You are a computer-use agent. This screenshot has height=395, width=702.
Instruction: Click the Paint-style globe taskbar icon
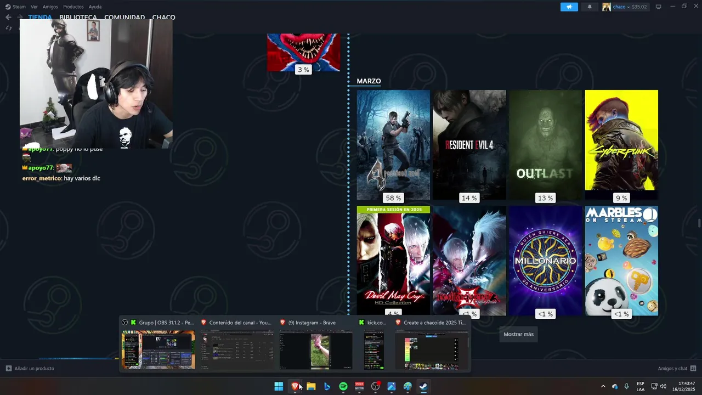(x=407, y=386)
